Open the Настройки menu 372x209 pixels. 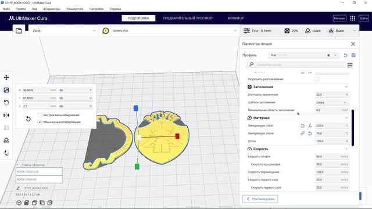point(96,9)
